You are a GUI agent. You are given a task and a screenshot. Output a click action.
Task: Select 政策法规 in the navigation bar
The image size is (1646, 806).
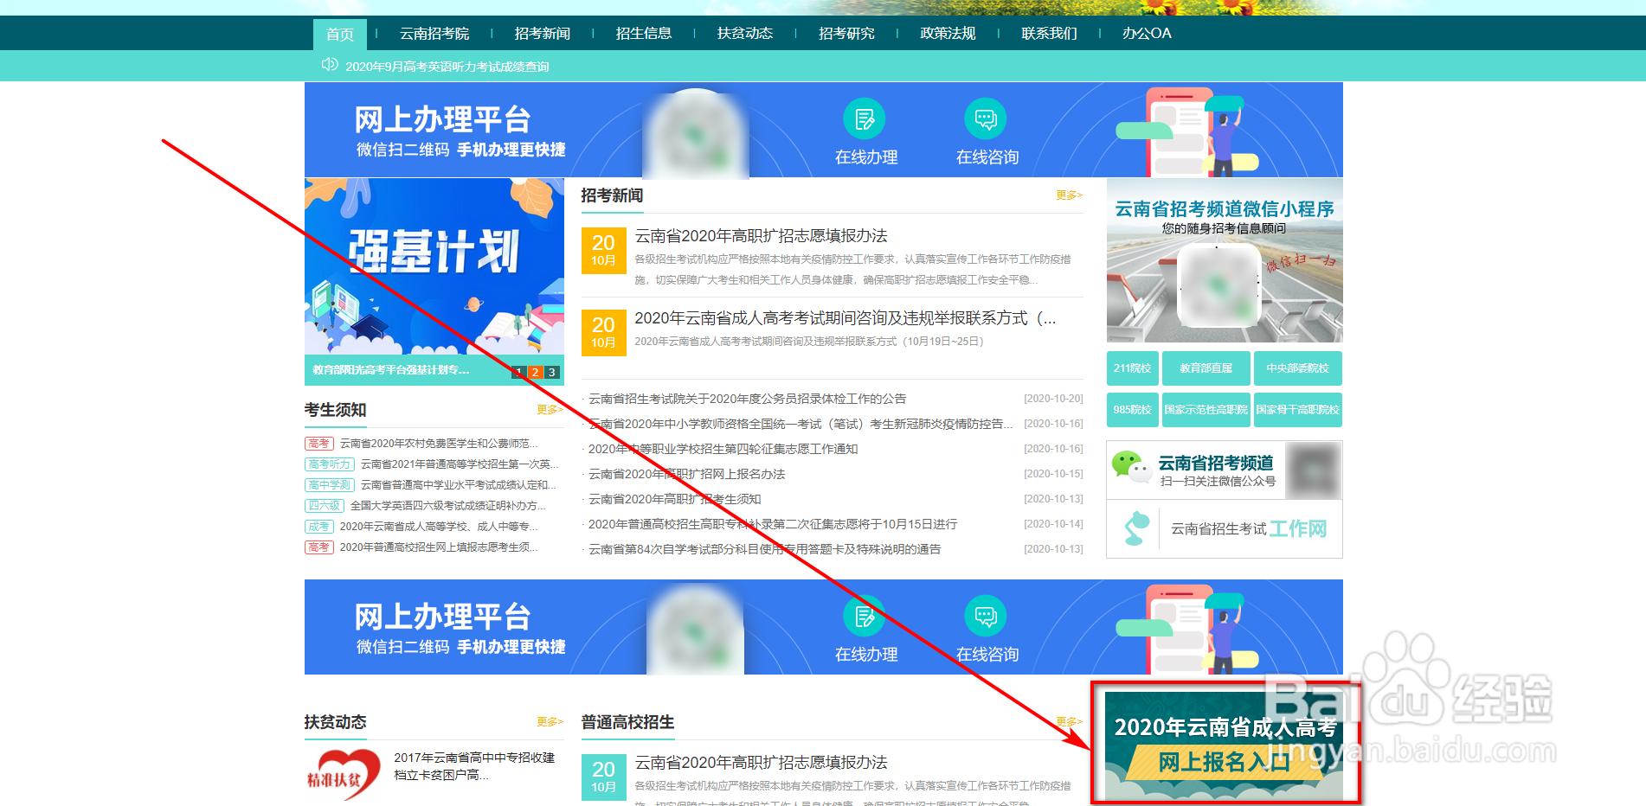point(948,34)
